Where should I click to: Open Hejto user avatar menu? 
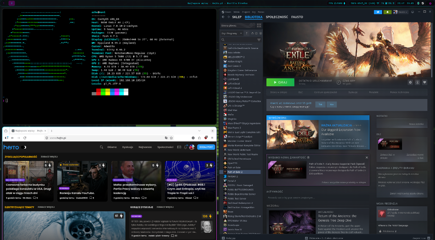coord(192,147)
